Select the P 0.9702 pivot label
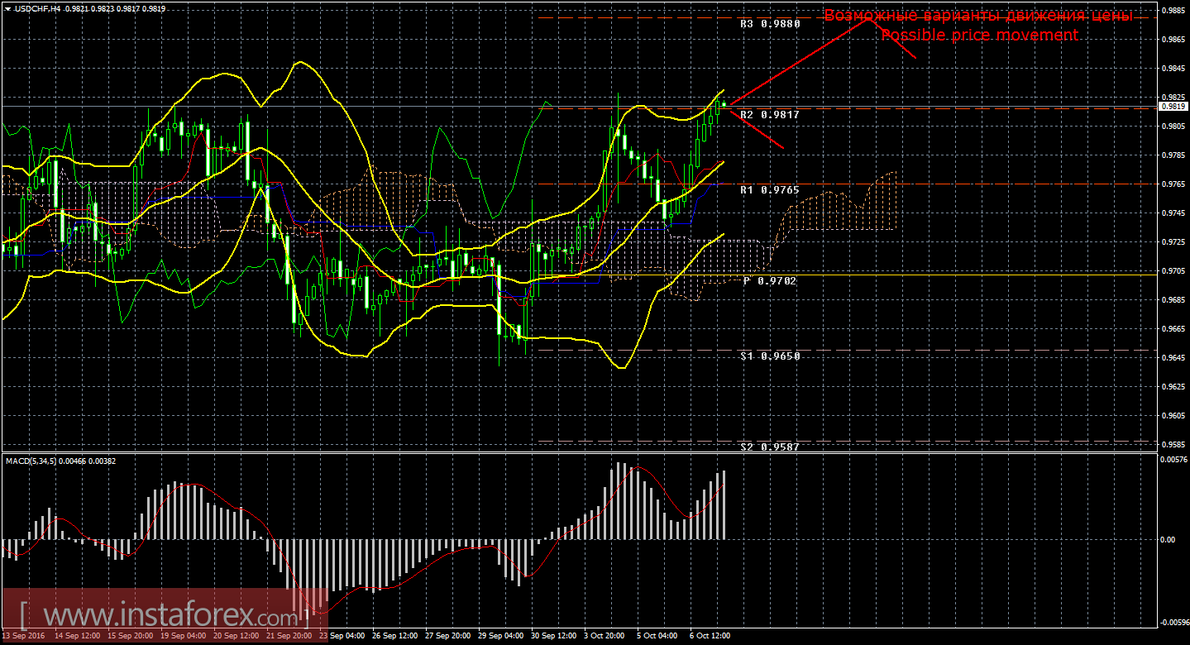 [769, 281]
